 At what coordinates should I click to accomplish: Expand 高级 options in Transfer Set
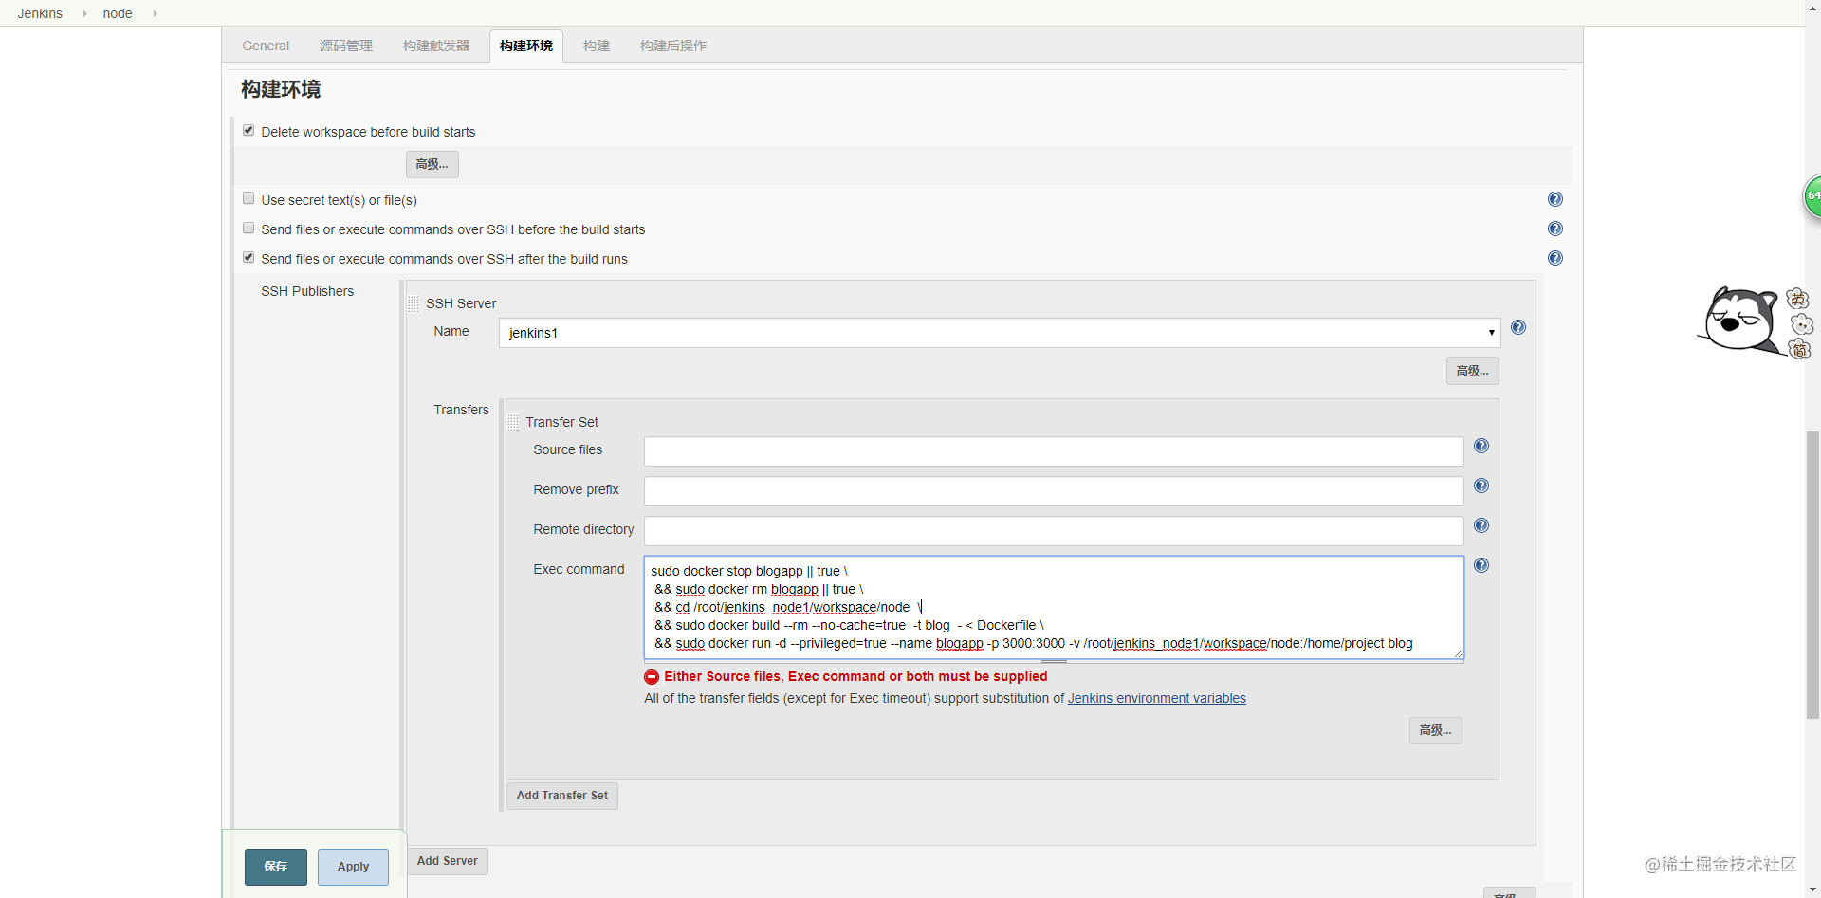(1436, 730)
